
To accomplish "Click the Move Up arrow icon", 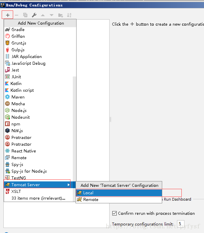I will tap(43, 15).
